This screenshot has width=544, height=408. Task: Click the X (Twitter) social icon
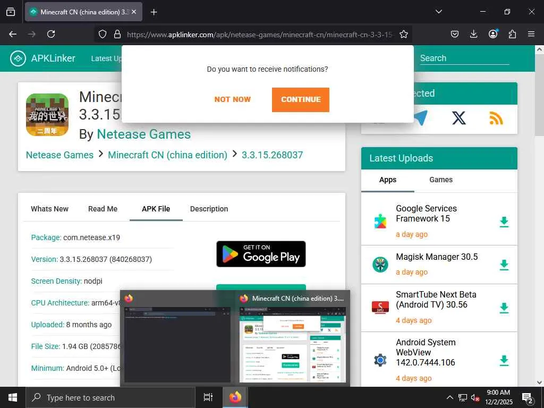[x=458, y=118]
